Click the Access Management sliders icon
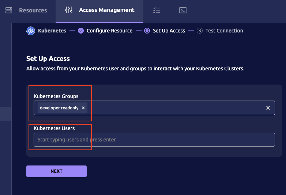This screenshot has height=195, width=286. click(68, 10)
